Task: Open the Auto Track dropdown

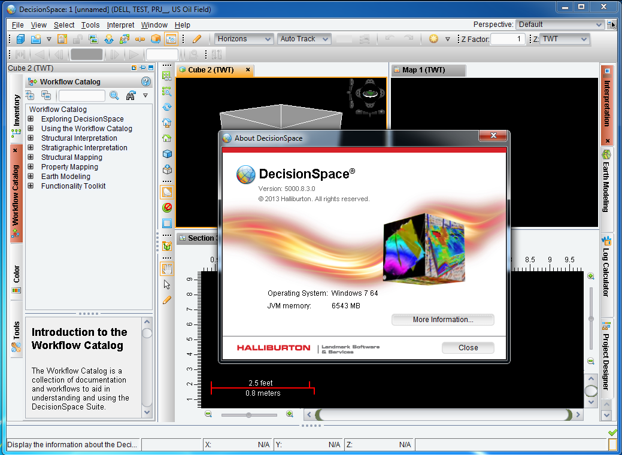Action: click(304, 39)
